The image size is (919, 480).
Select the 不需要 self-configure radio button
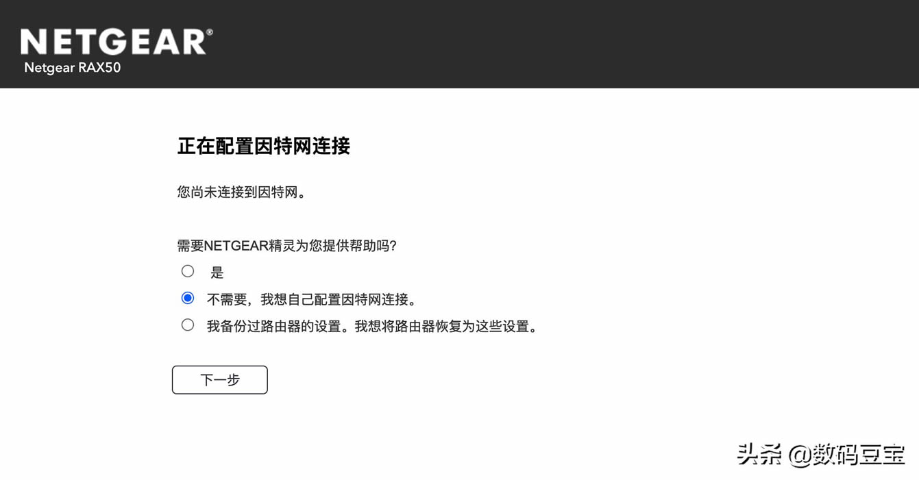click(x=188, y=298)
